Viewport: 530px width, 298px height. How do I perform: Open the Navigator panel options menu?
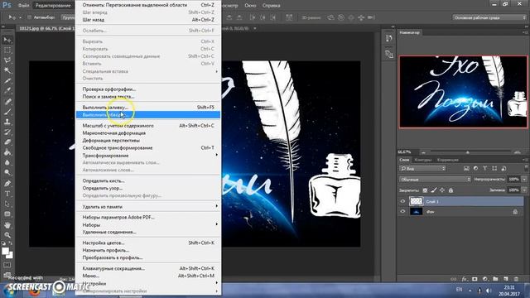point(525,32)
